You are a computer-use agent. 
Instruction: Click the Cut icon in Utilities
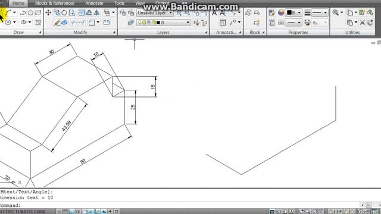click(363, 23)
